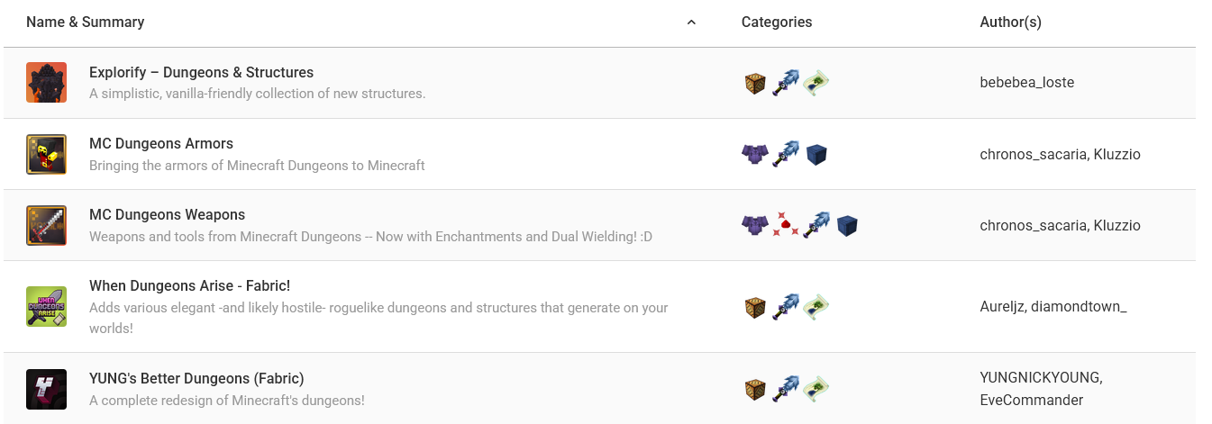Click the green map category icon for When Dungeons Arise
Viewport: 1212px width, 424px height.
pos(816,306)
